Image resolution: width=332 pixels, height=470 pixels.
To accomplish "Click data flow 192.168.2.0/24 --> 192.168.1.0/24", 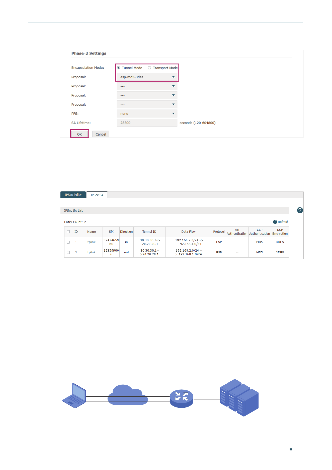I will (189, 252).
